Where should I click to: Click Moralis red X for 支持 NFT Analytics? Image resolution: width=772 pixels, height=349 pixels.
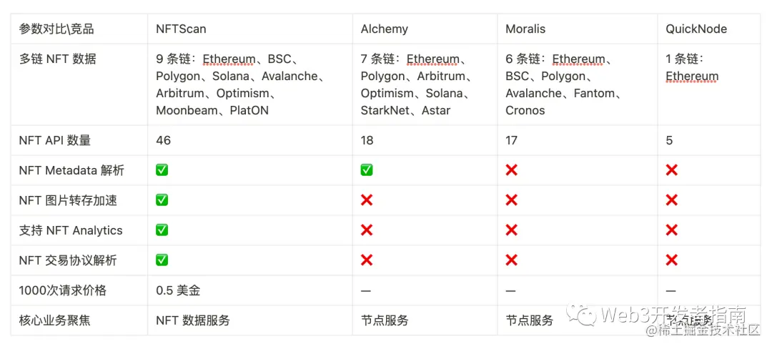pos(511,230)
